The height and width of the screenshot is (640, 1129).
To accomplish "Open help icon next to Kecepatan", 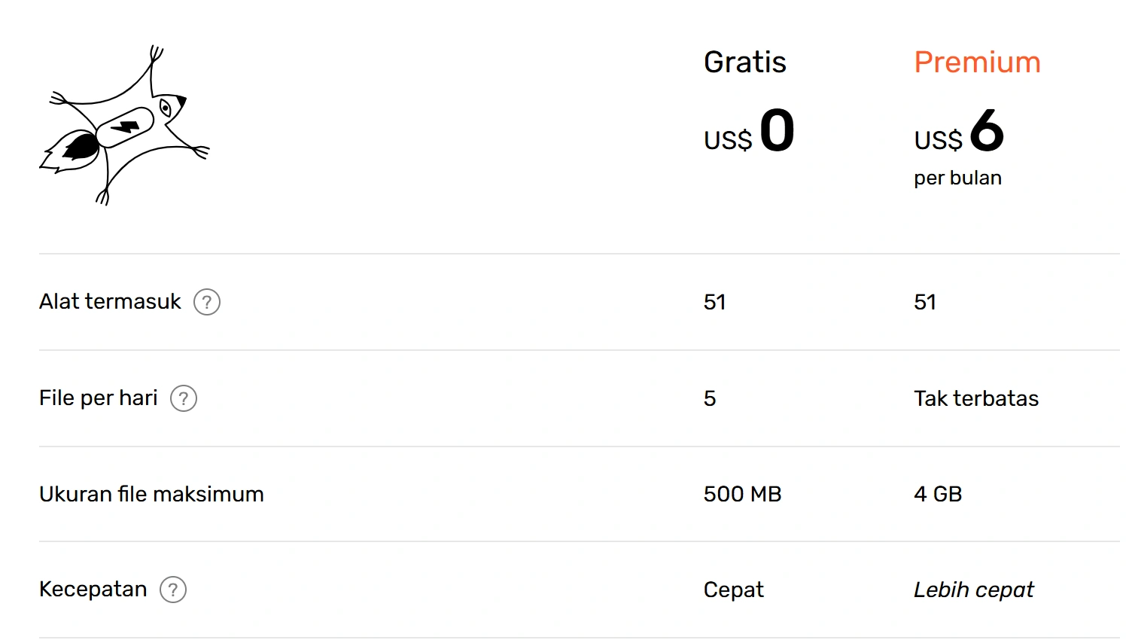I will pos(173,590).
